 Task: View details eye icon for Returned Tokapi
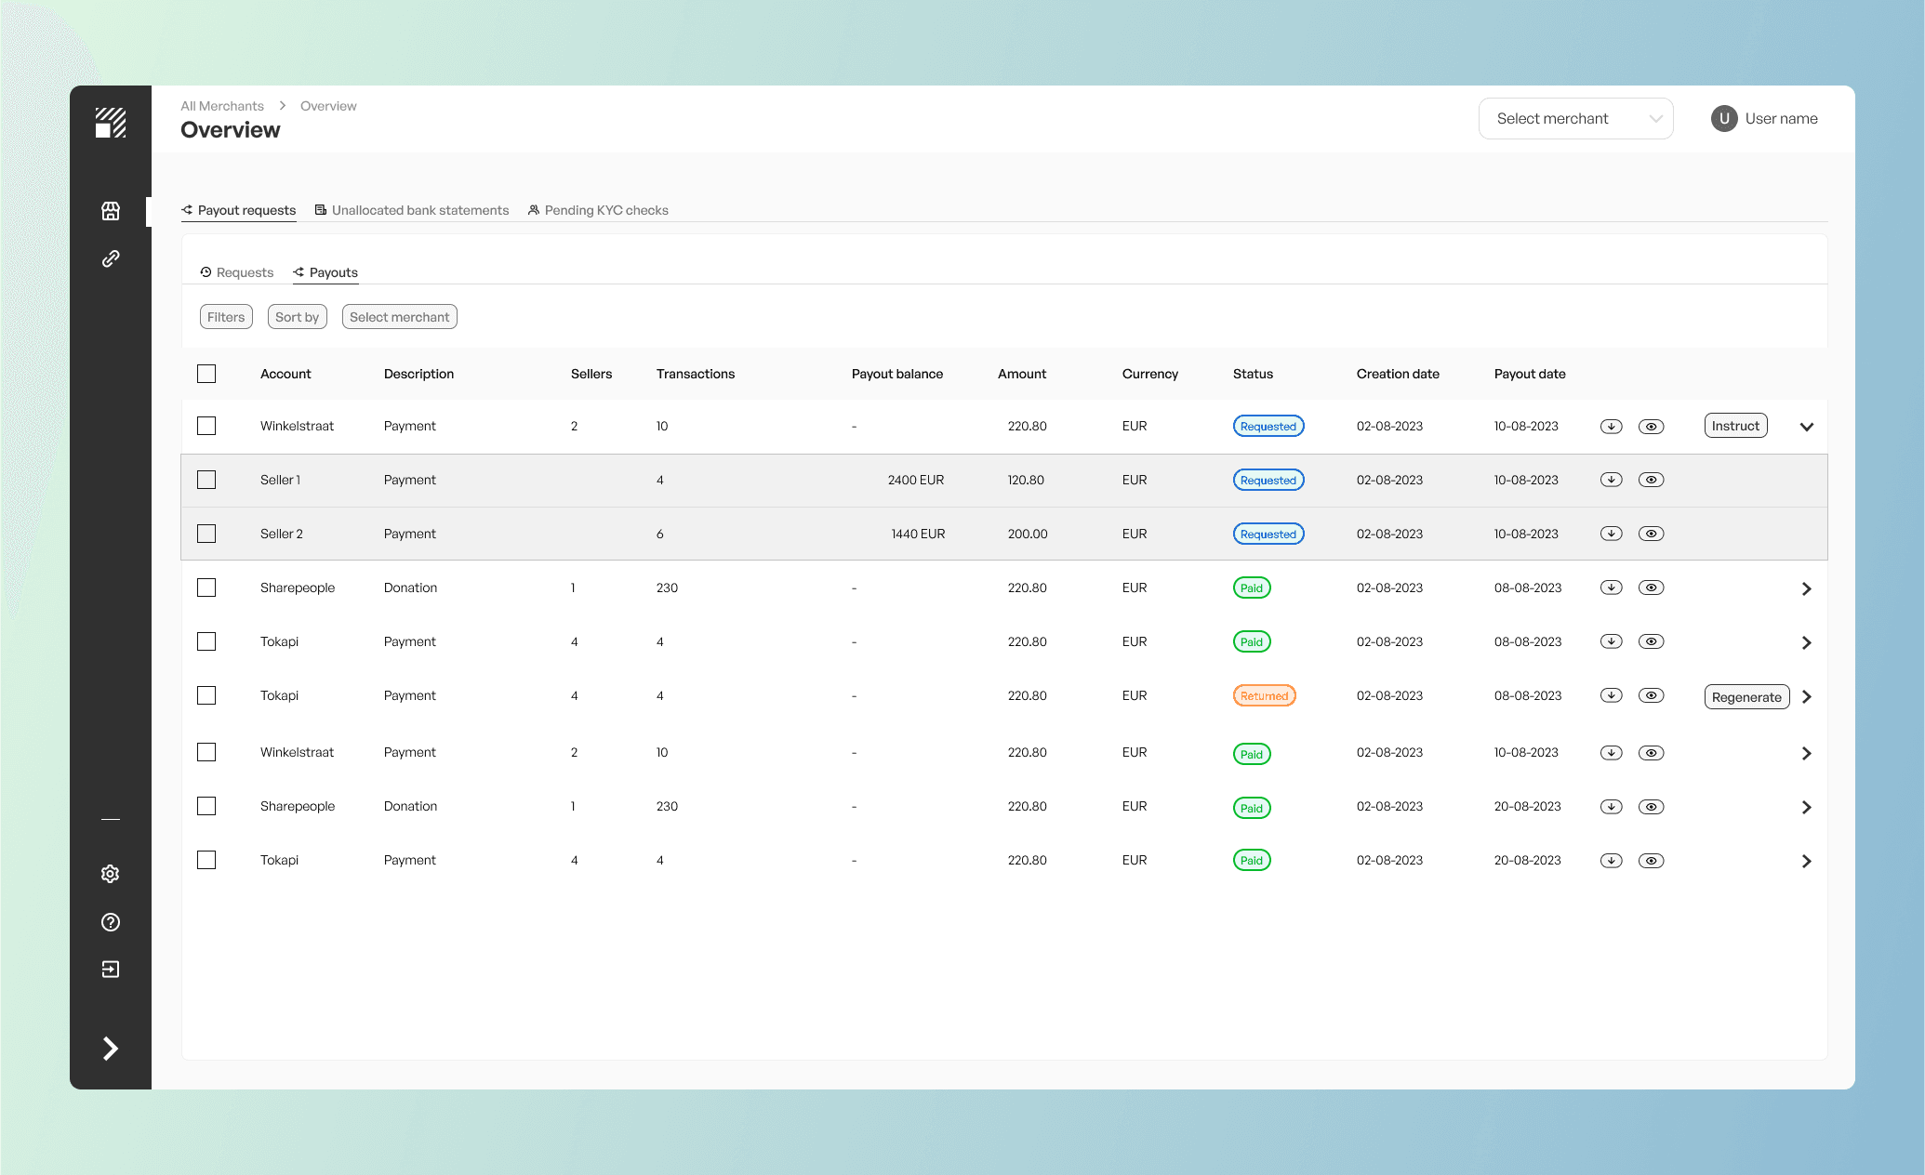1651,695
